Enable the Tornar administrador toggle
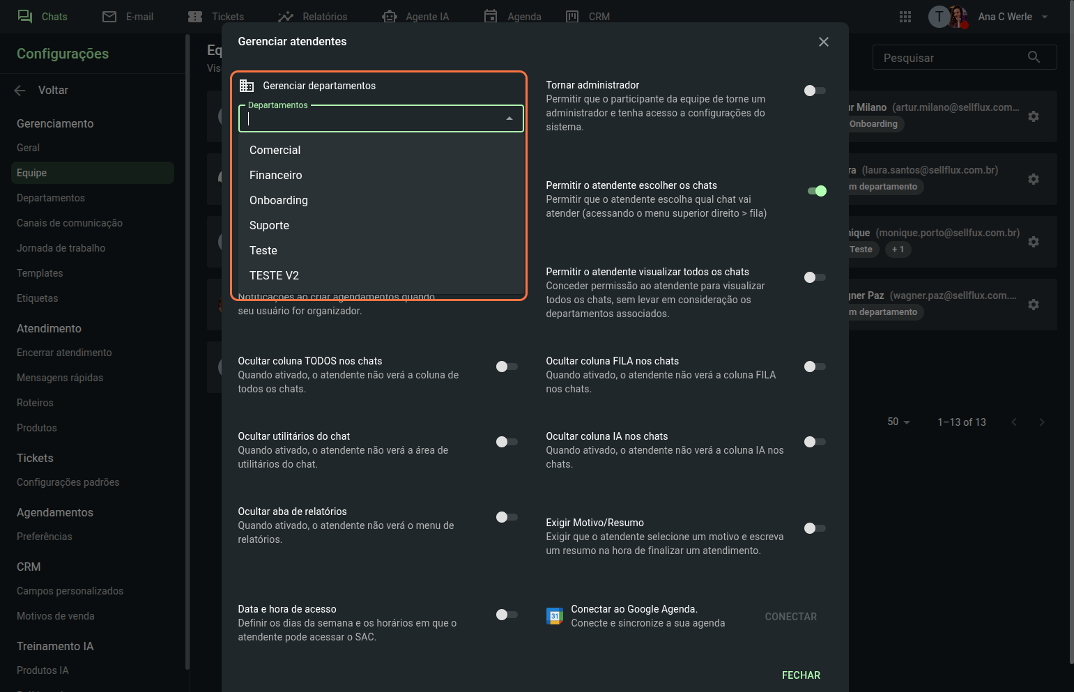 click(x=814, y=91)
